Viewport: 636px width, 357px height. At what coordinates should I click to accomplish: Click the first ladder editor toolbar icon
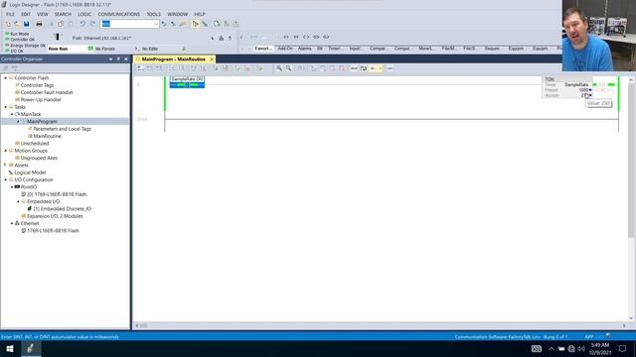click(140, 68)
